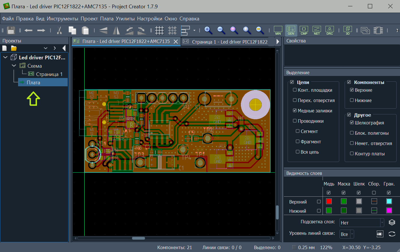
Task: Click the Redo right arrow
Action: coord(41,30)
